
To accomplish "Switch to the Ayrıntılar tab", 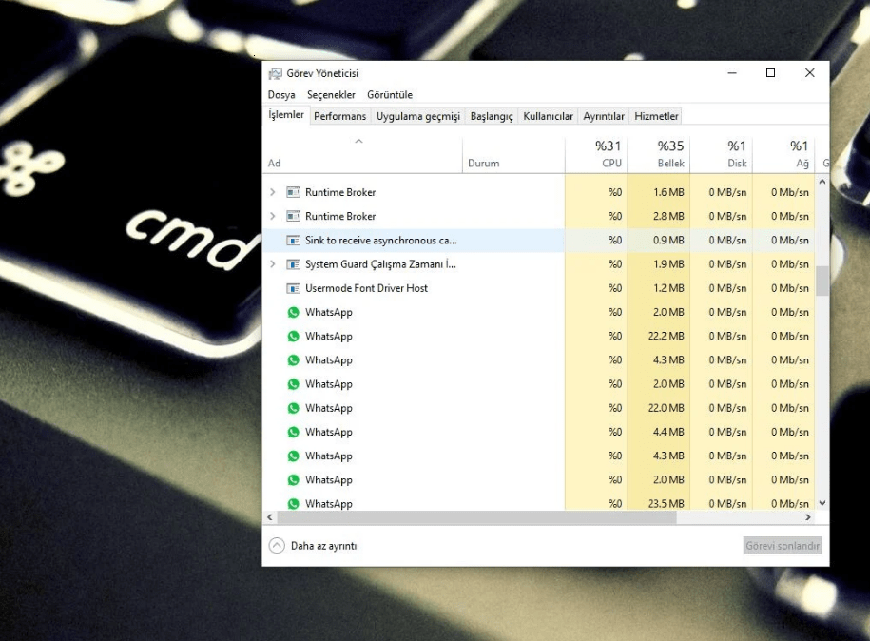I will 604,116.
